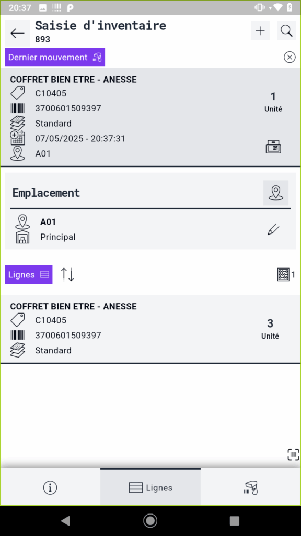The width and height of the screenshot is (301, 536).
Task: Launch the barcode scan frame icon
Action: (293, 455)
